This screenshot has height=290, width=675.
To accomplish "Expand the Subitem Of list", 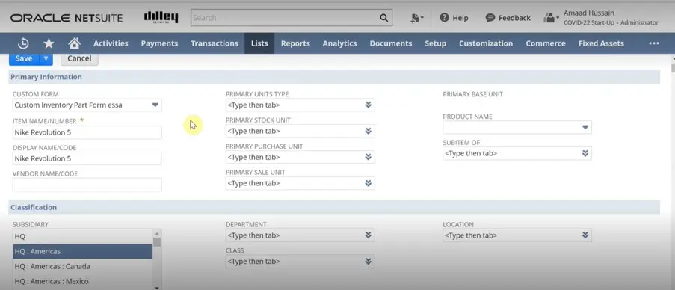I will (585, 153).
